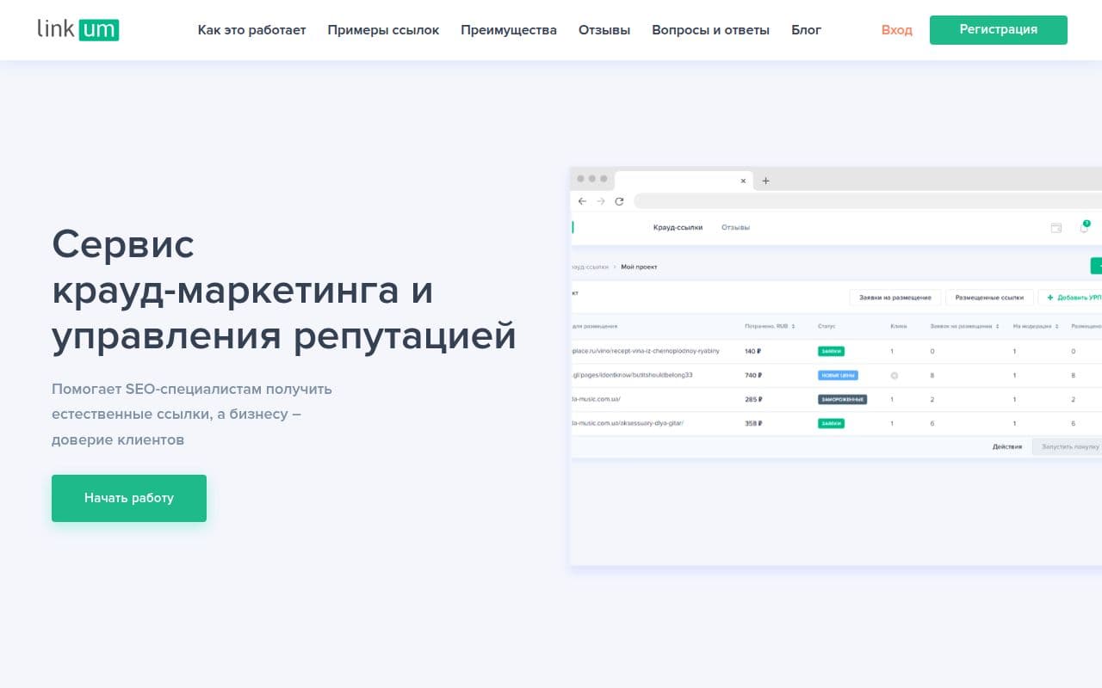
Task: Click "Мой проект" breadcrumb
Action: [639, 267]
